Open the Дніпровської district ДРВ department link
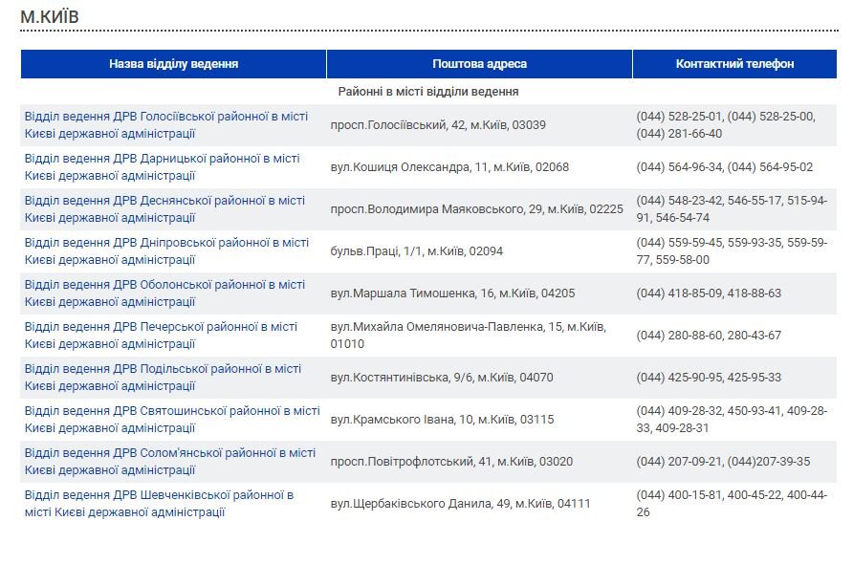853x565 pixels. click(166, 242)
